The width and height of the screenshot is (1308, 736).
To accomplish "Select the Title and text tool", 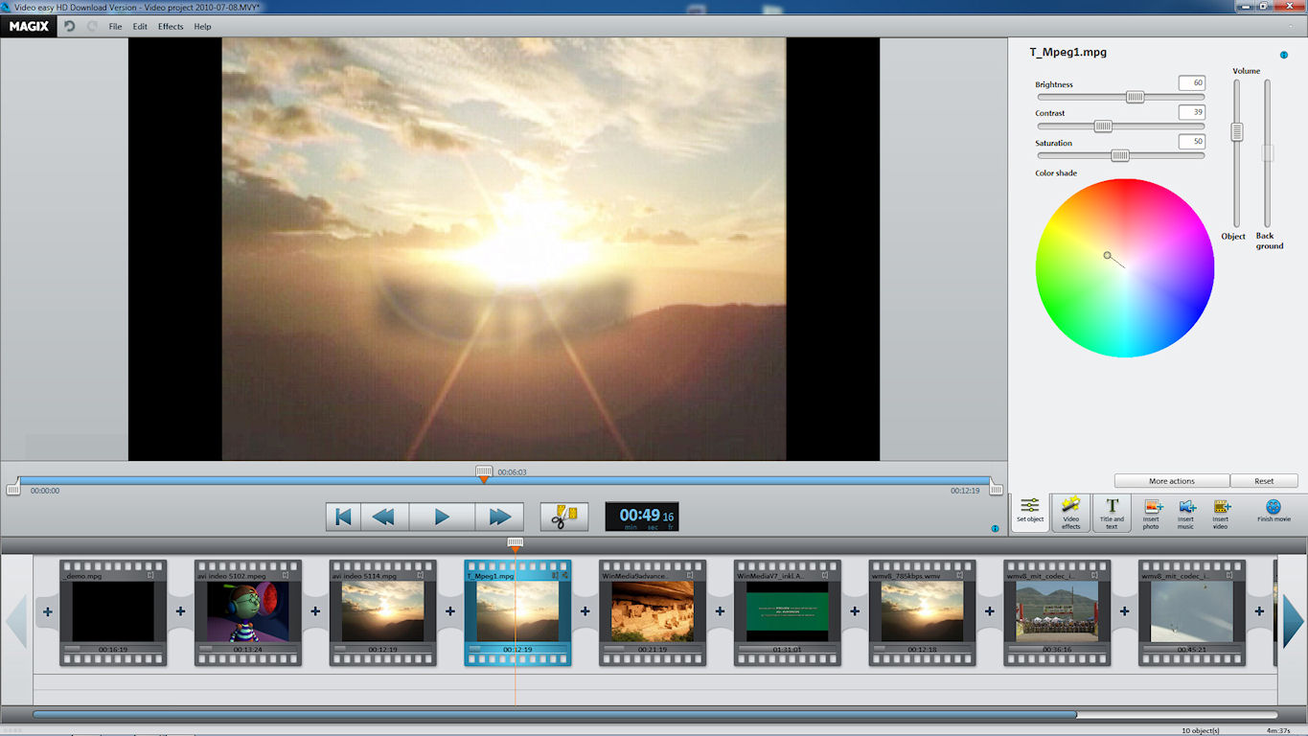I will pos(1112,512).
